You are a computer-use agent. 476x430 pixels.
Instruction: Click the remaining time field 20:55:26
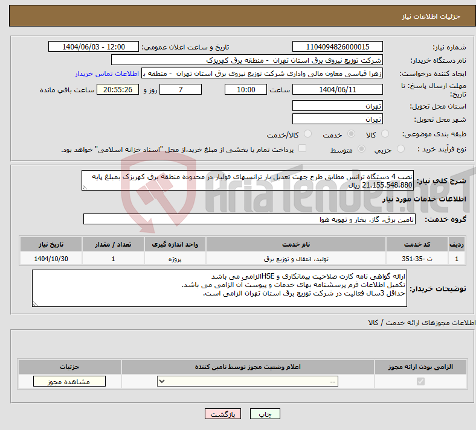118,89
